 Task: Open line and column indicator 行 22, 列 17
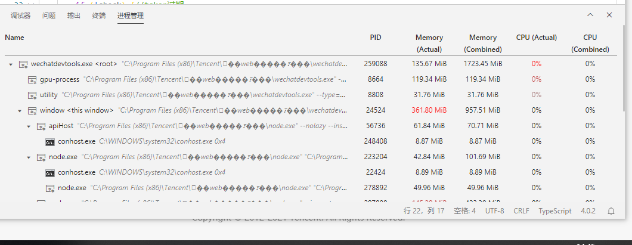[423, 211]
